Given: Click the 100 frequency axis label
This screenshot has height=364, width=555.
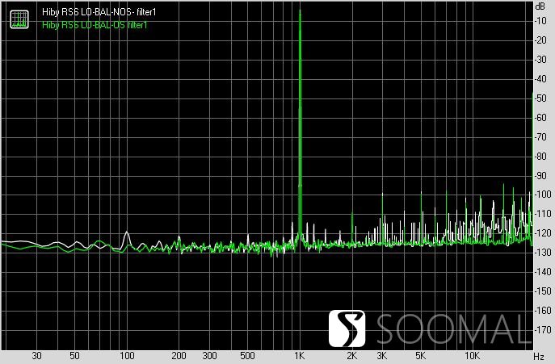Looking at the screenshot, I should [x=127, y=356].
